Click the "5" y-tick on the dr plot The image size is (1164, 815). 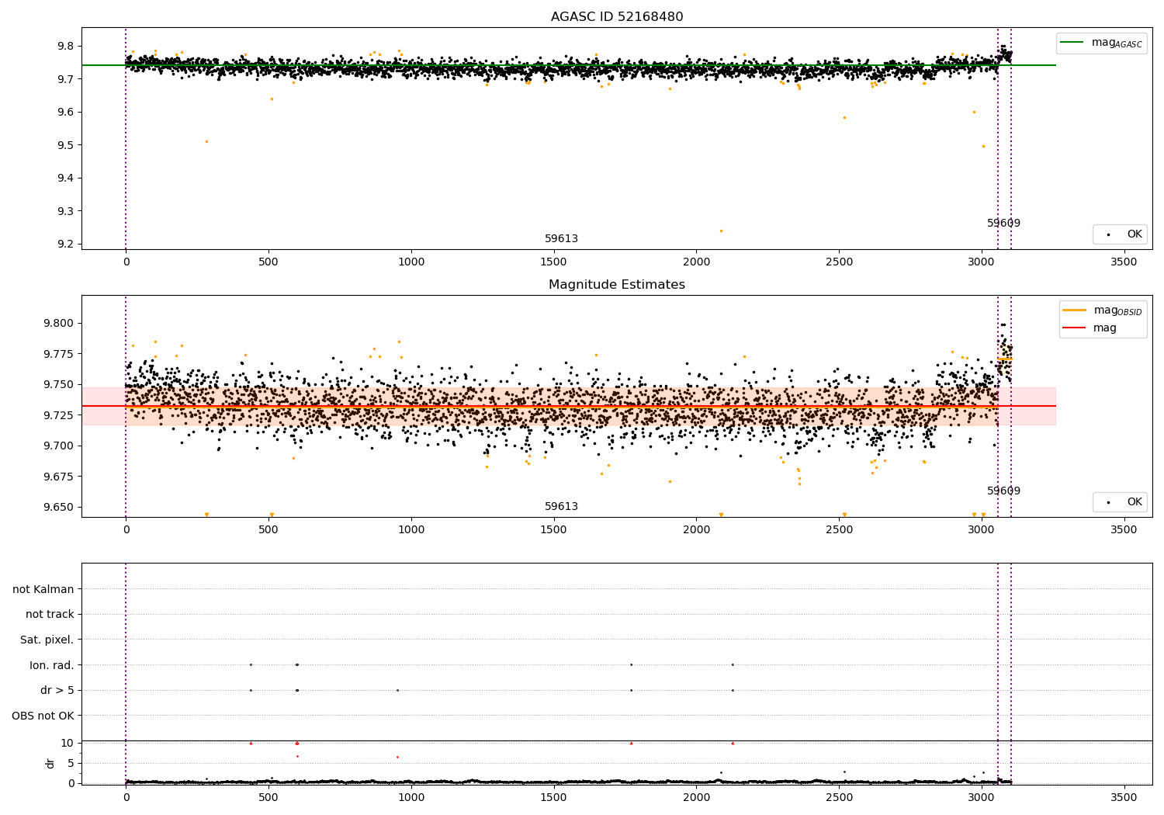coord(71,763)
